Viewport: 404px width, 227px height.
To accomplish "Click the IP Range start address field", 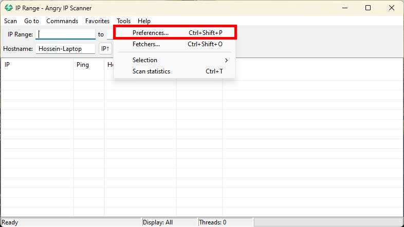I will [66, 34].
